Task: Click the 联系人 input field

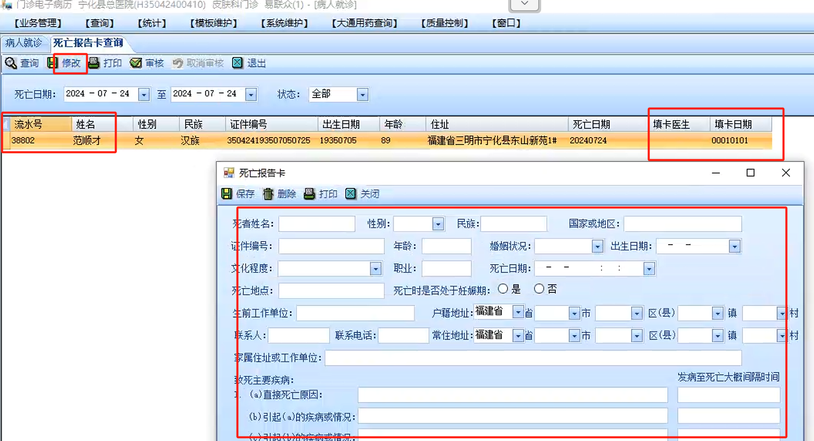Action: coord(299,335)
